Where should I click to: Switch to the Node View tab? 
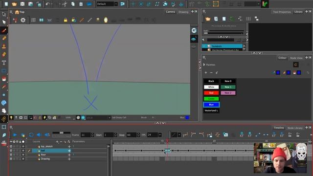[296, 58]
